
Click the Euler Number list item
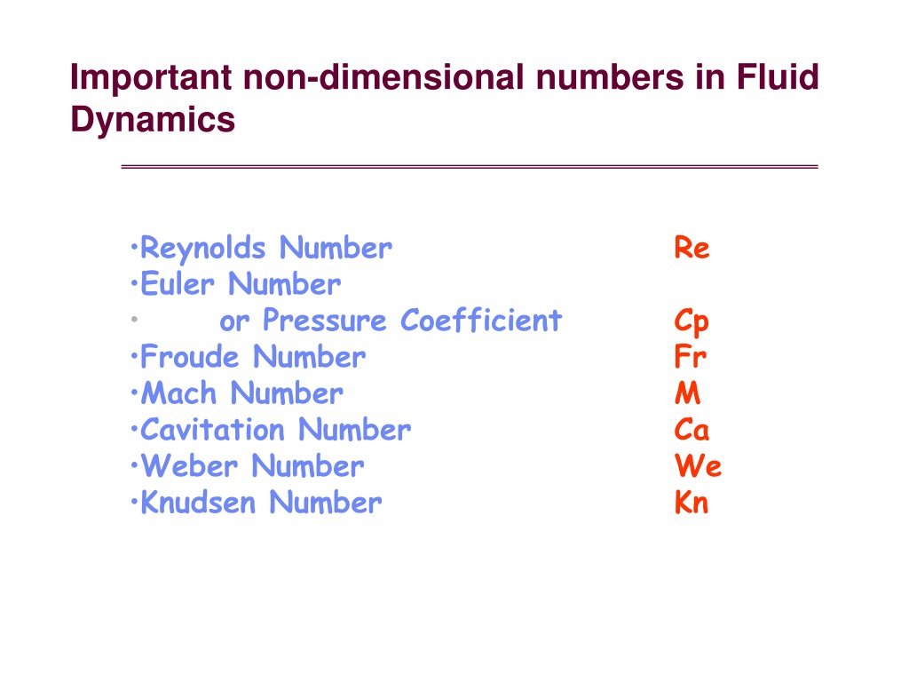(236, 284)
